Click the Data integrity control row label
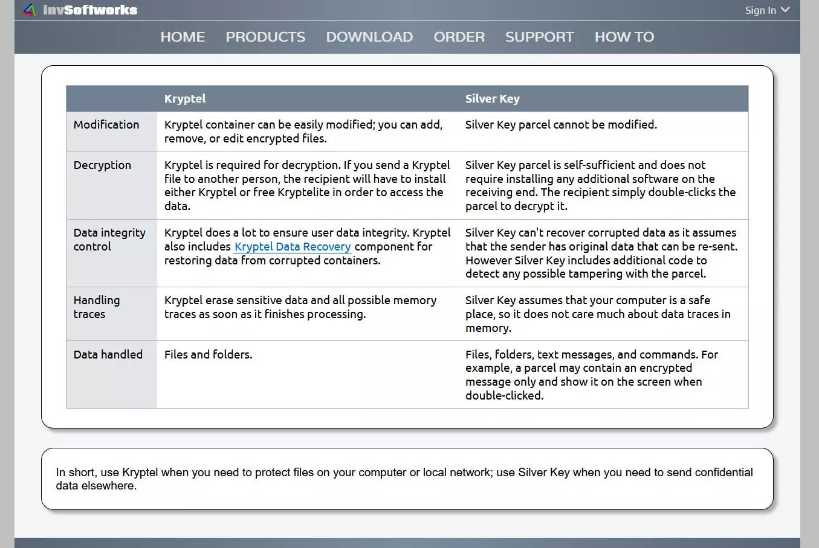The width and height of the screenshot is (819, 548). tap(109, 240)
